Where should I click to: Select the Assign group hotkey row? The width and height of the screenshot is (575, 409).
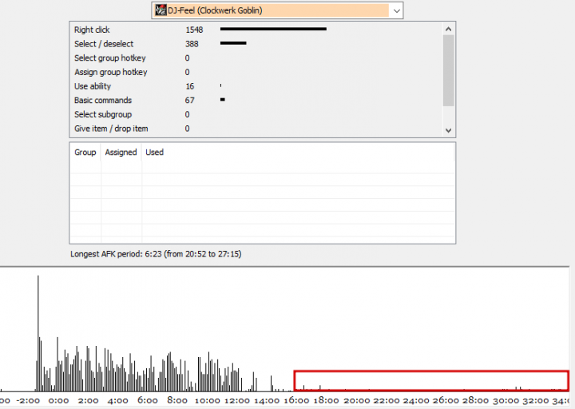pyautogui.click(x=256, y=72)
